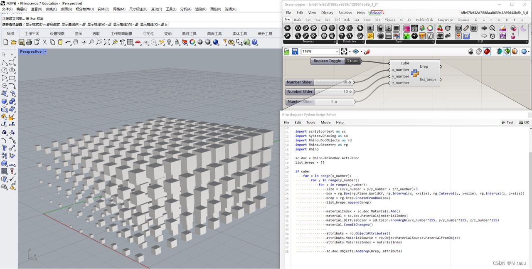
Task: Toggle Grasshopper preview eye icon
Action: pos(356,52)
